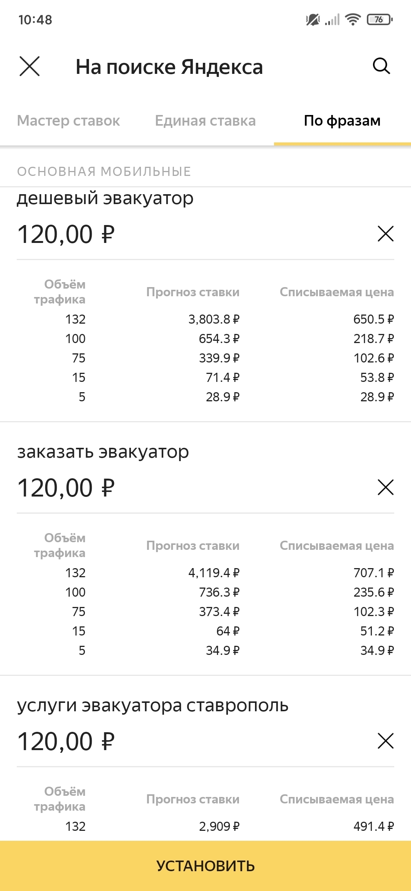Pick the 654.3 ₽ forecast bid
The height and width of the screenshot is (891, 411).
click(x=219, y=339)
